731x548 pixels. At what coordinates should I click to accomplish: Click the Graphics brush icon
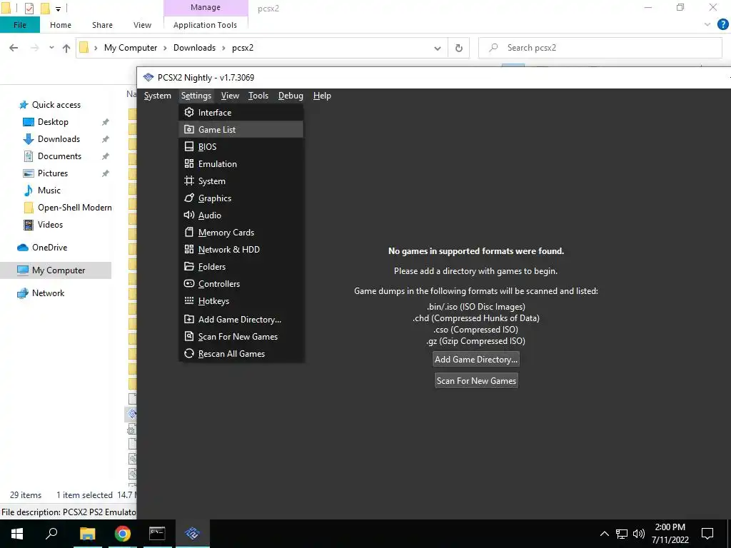[188, 198]
